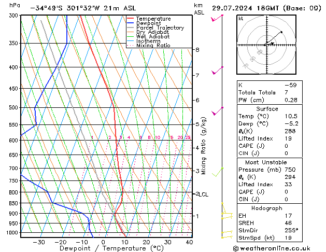
Task: Click the hodograph polar plot
Action: [266, 45]
